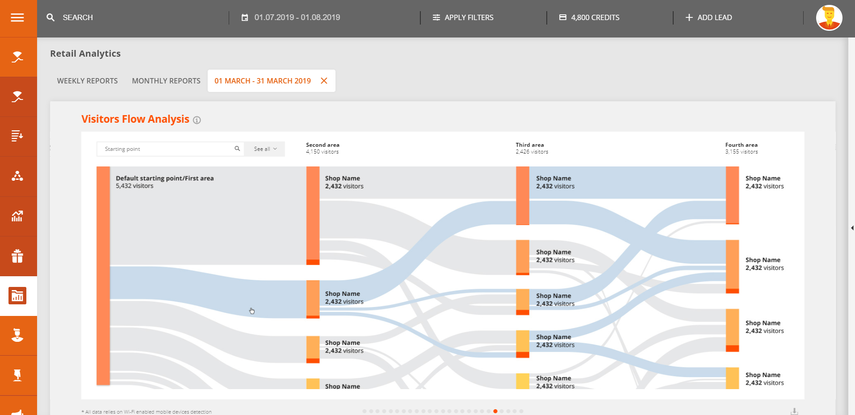
Task: Switch to Weekly Reports tab
Action: (x=88, y=81)
